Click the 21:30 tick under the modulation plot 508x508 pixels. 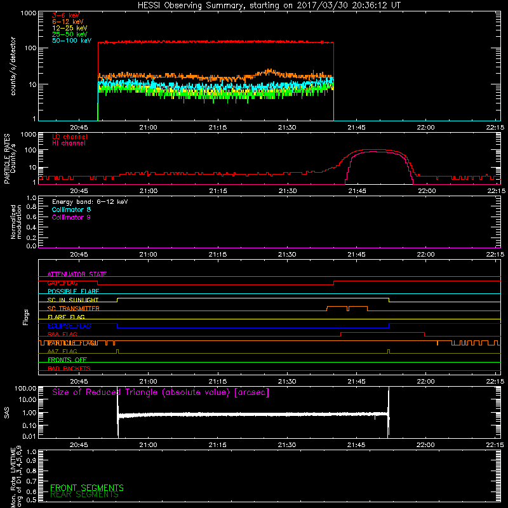287,255
